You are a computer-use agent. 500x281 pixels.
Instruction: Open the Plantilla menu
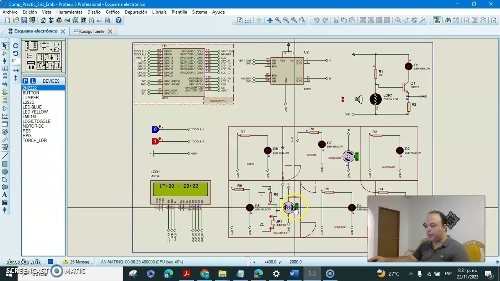[179, 12]
